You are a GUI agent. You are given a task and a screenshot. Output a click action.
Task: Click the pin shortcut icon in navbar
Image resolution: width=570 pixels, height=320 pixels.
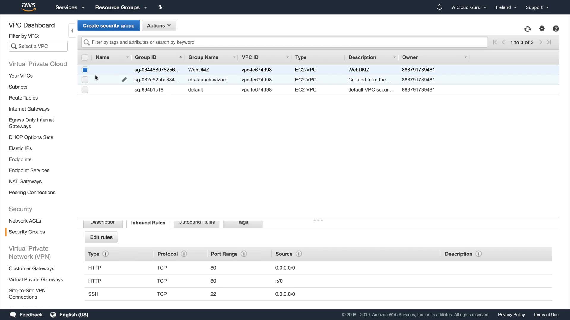161,7
